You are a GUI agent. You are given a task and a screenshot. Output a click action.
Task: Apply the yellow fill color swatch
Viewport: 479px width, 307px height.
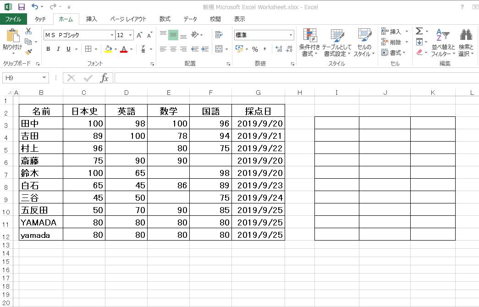tap(108, 49)
